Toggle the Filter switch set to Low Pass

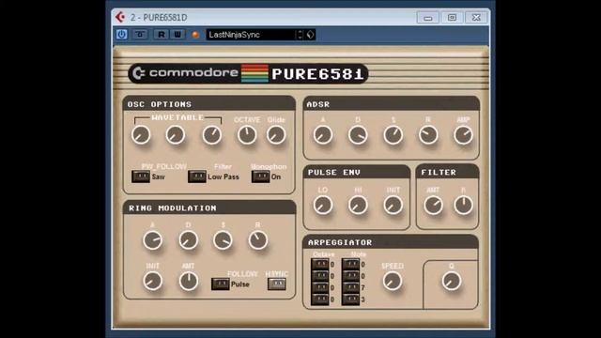tap(197, 177)
